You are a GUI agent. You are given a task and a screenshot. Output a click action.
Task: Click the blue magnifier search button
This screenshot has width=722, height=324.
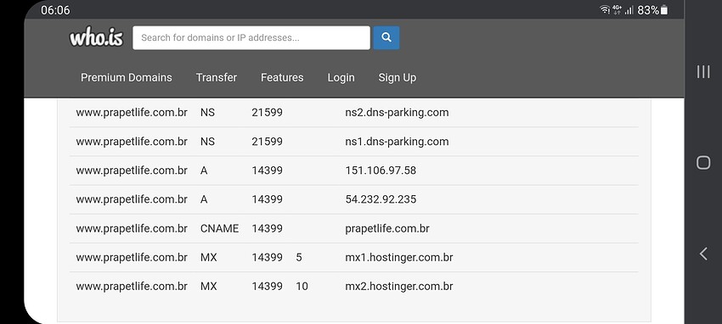click(386, 37)
